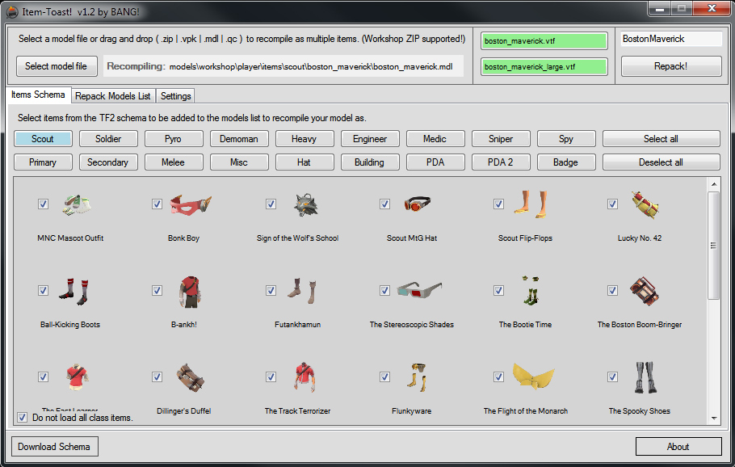The image size is (735, 467).
Task: Click the items list scrollbar thumb
Action: [713, 246]
